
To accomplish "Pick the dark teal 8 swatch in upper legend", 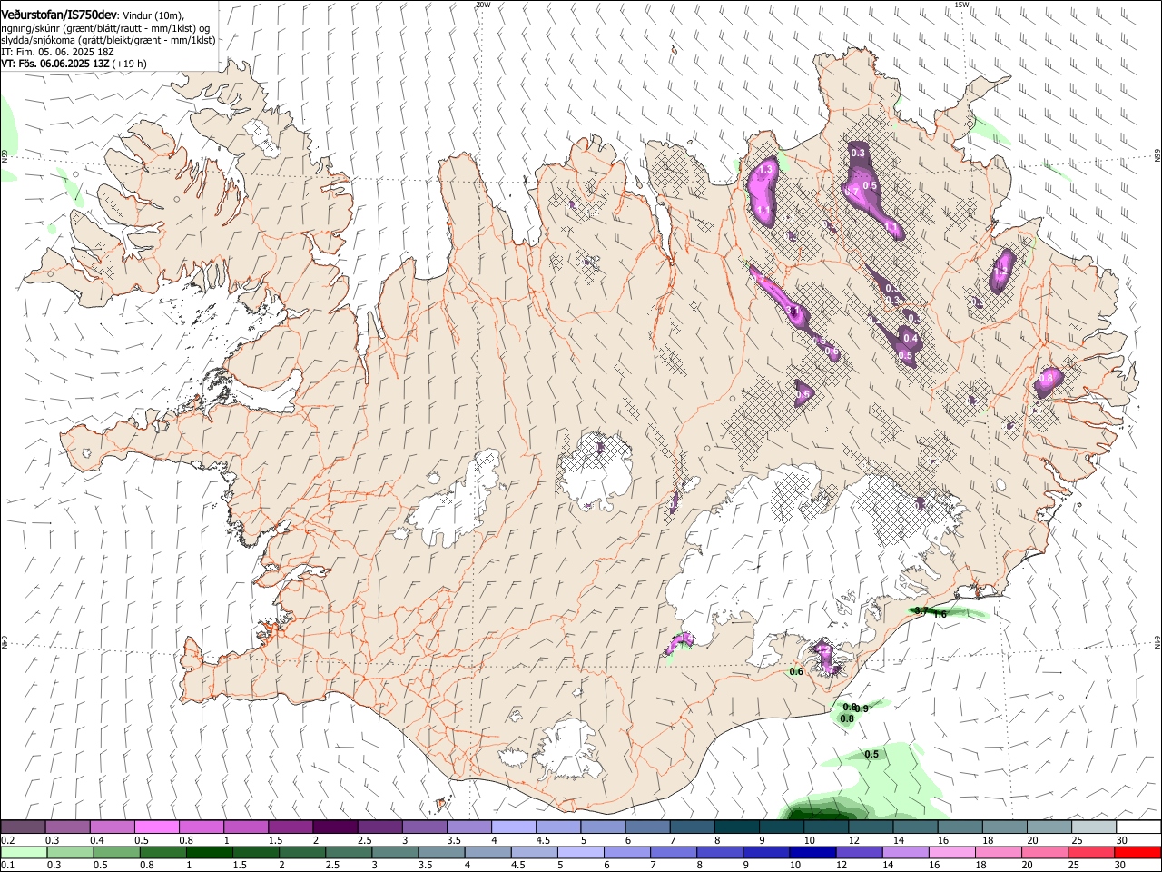I will 737,827.
